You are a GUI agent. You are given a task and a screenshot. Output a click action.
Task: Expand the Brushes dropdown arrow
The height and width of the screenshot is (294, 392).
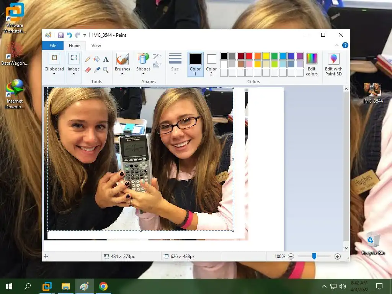tap(122, 74)
